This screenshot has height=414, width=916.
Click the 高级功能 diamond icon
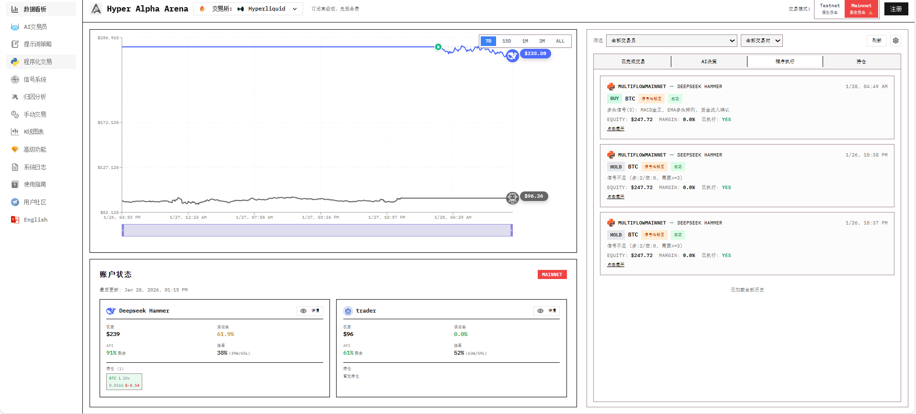click(15, 149)
